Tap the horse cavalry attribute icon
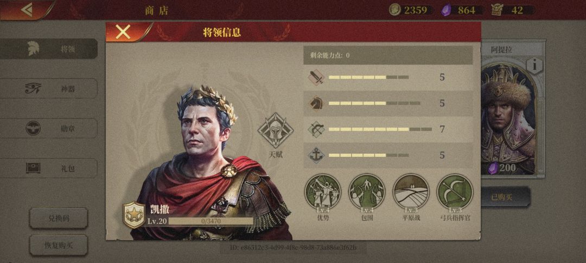 coord(316,103)
